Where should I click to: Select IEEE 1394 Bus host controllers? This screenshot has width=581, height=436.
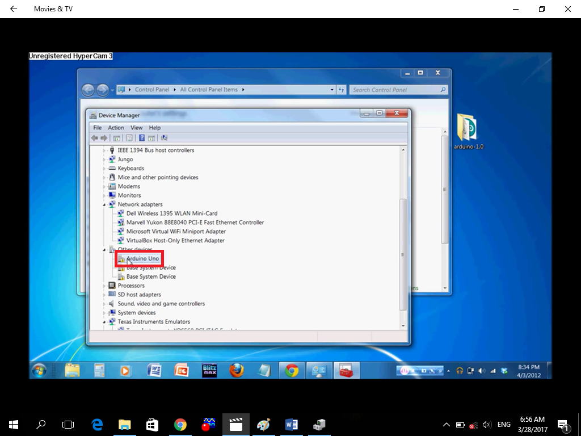point(156,150)
